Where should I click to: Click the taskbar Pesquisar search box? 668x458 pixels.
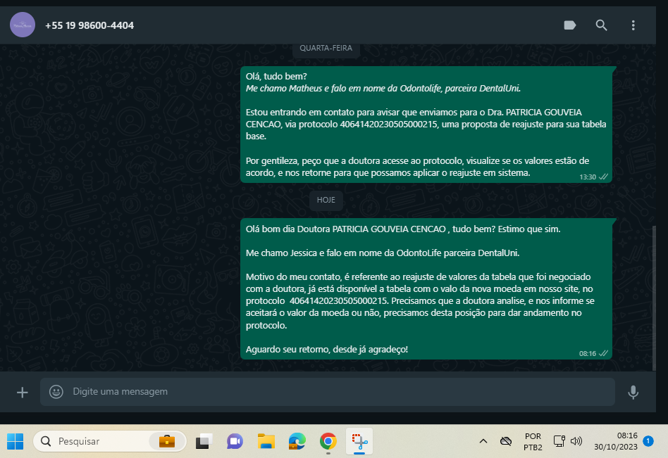coord(110,441)
